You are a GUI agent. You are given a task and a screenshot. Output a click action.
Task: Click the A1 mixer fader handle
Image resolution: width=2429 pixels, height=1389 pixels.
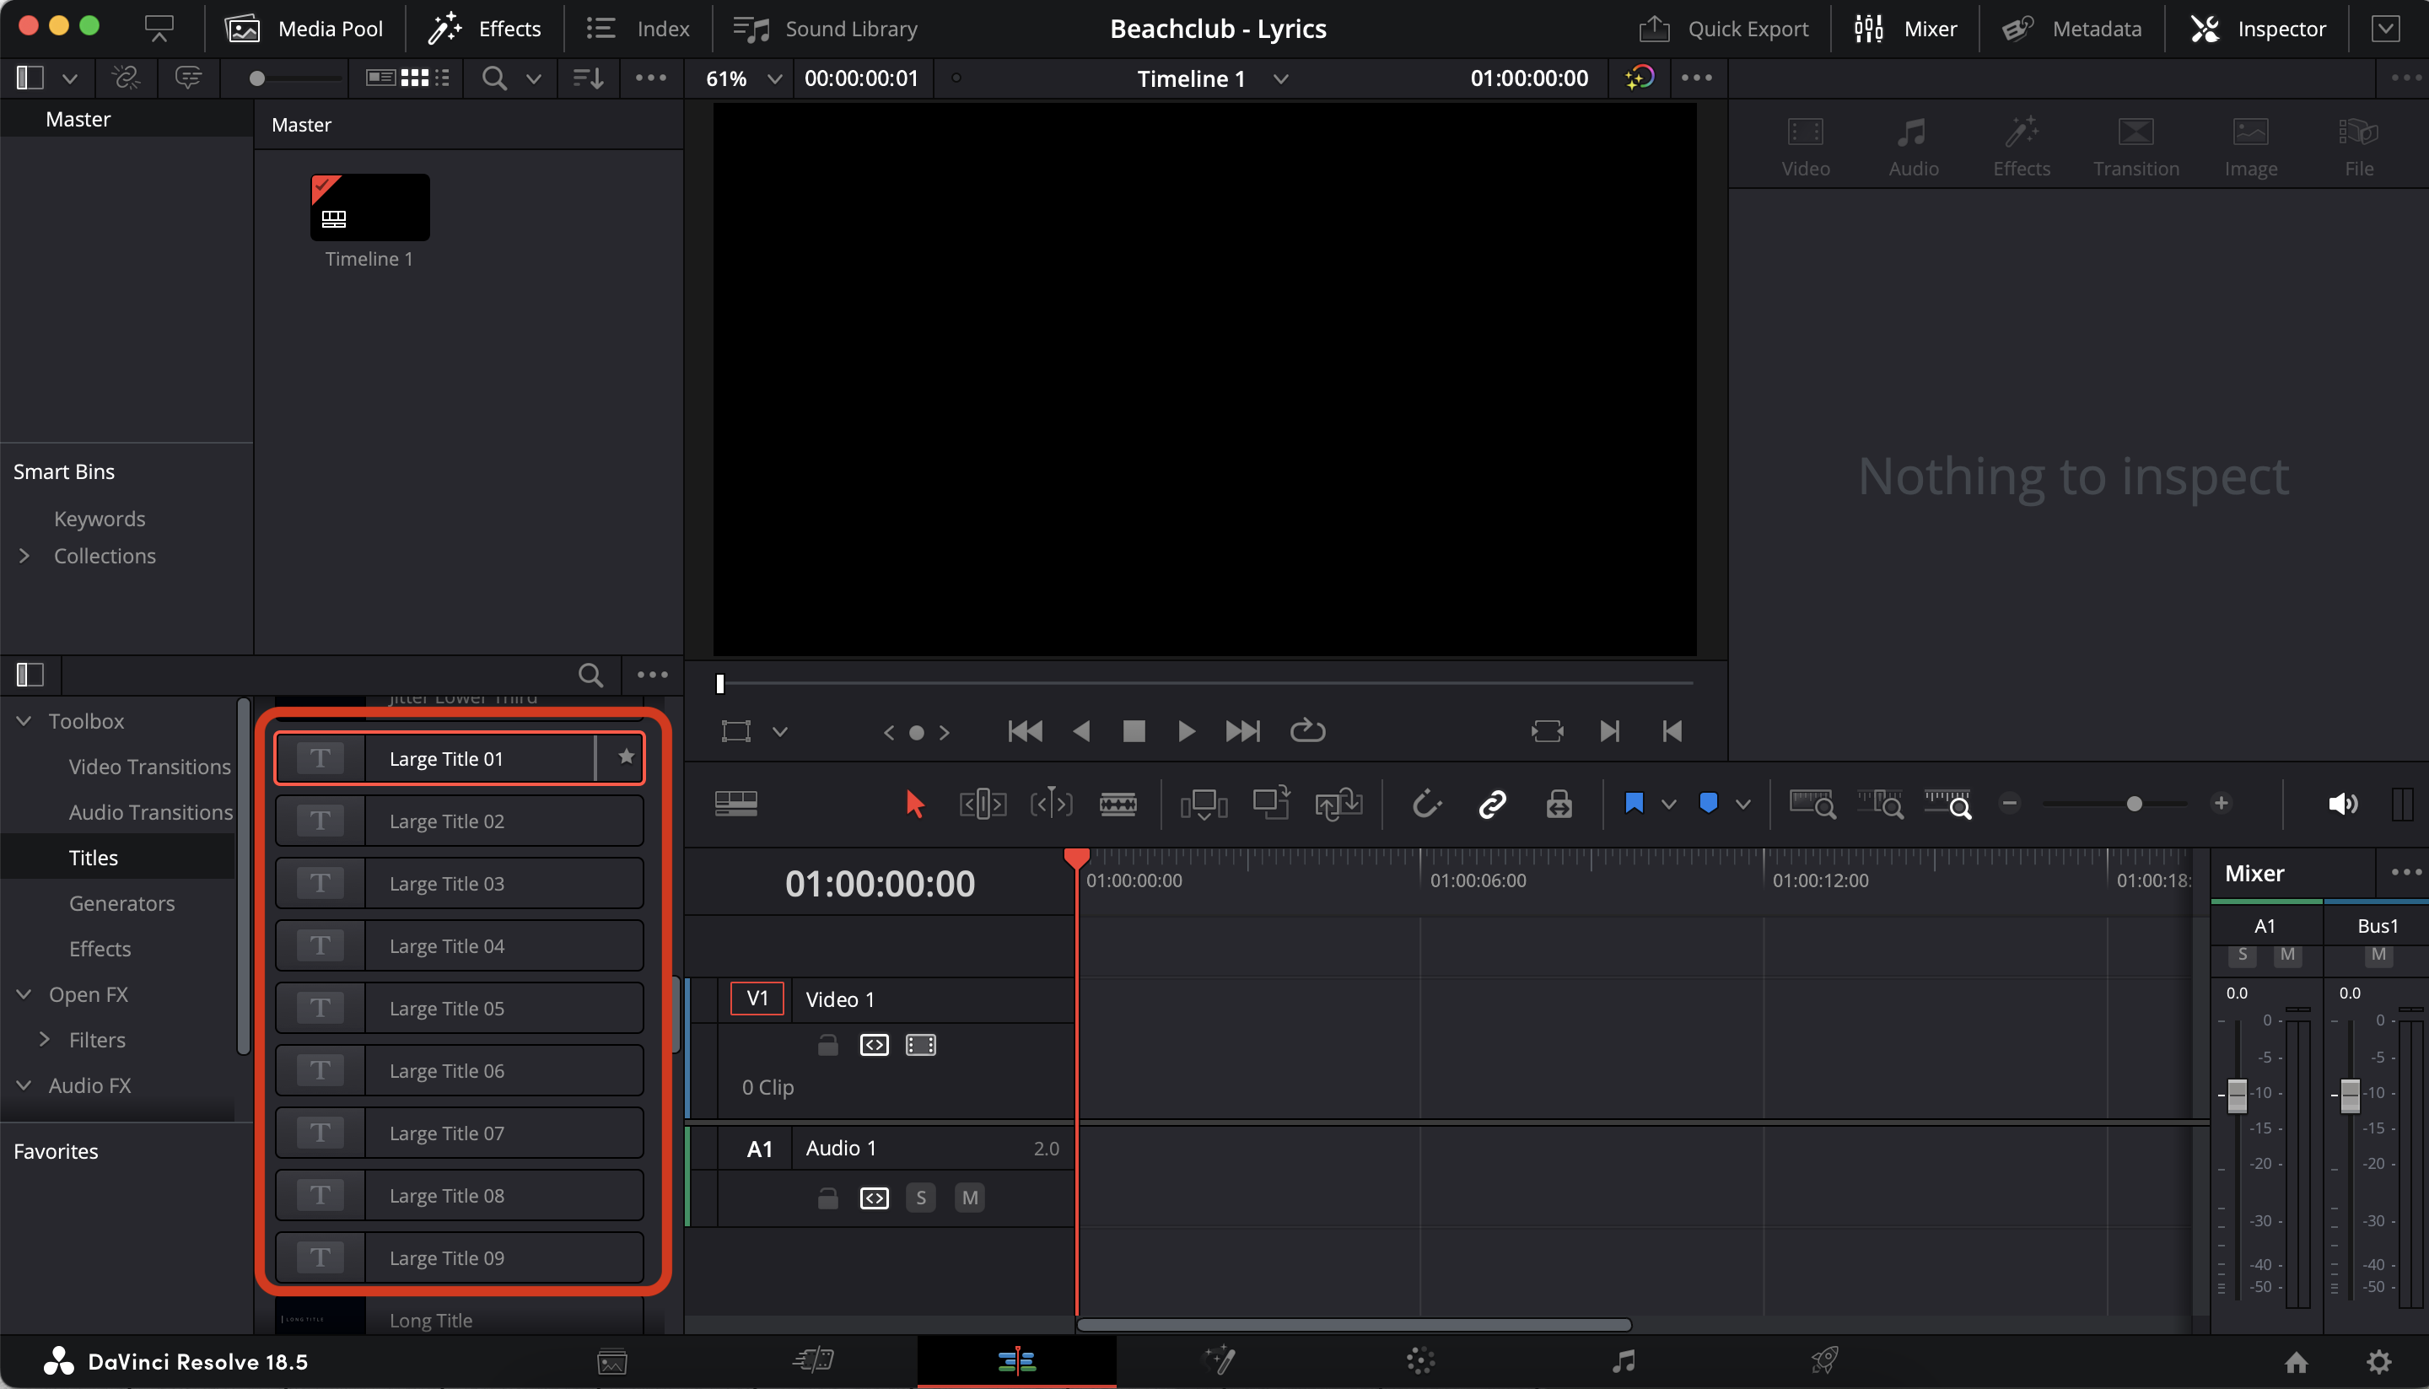2237,1096
